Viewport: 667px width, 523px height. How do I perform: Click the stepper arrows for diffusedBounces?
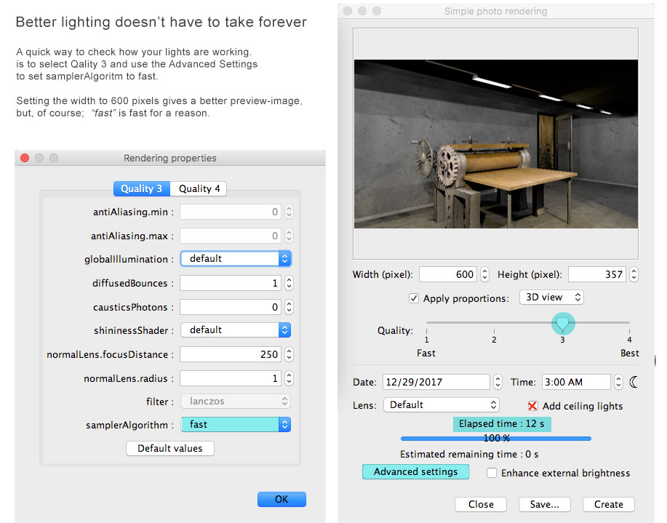[289, 283]
